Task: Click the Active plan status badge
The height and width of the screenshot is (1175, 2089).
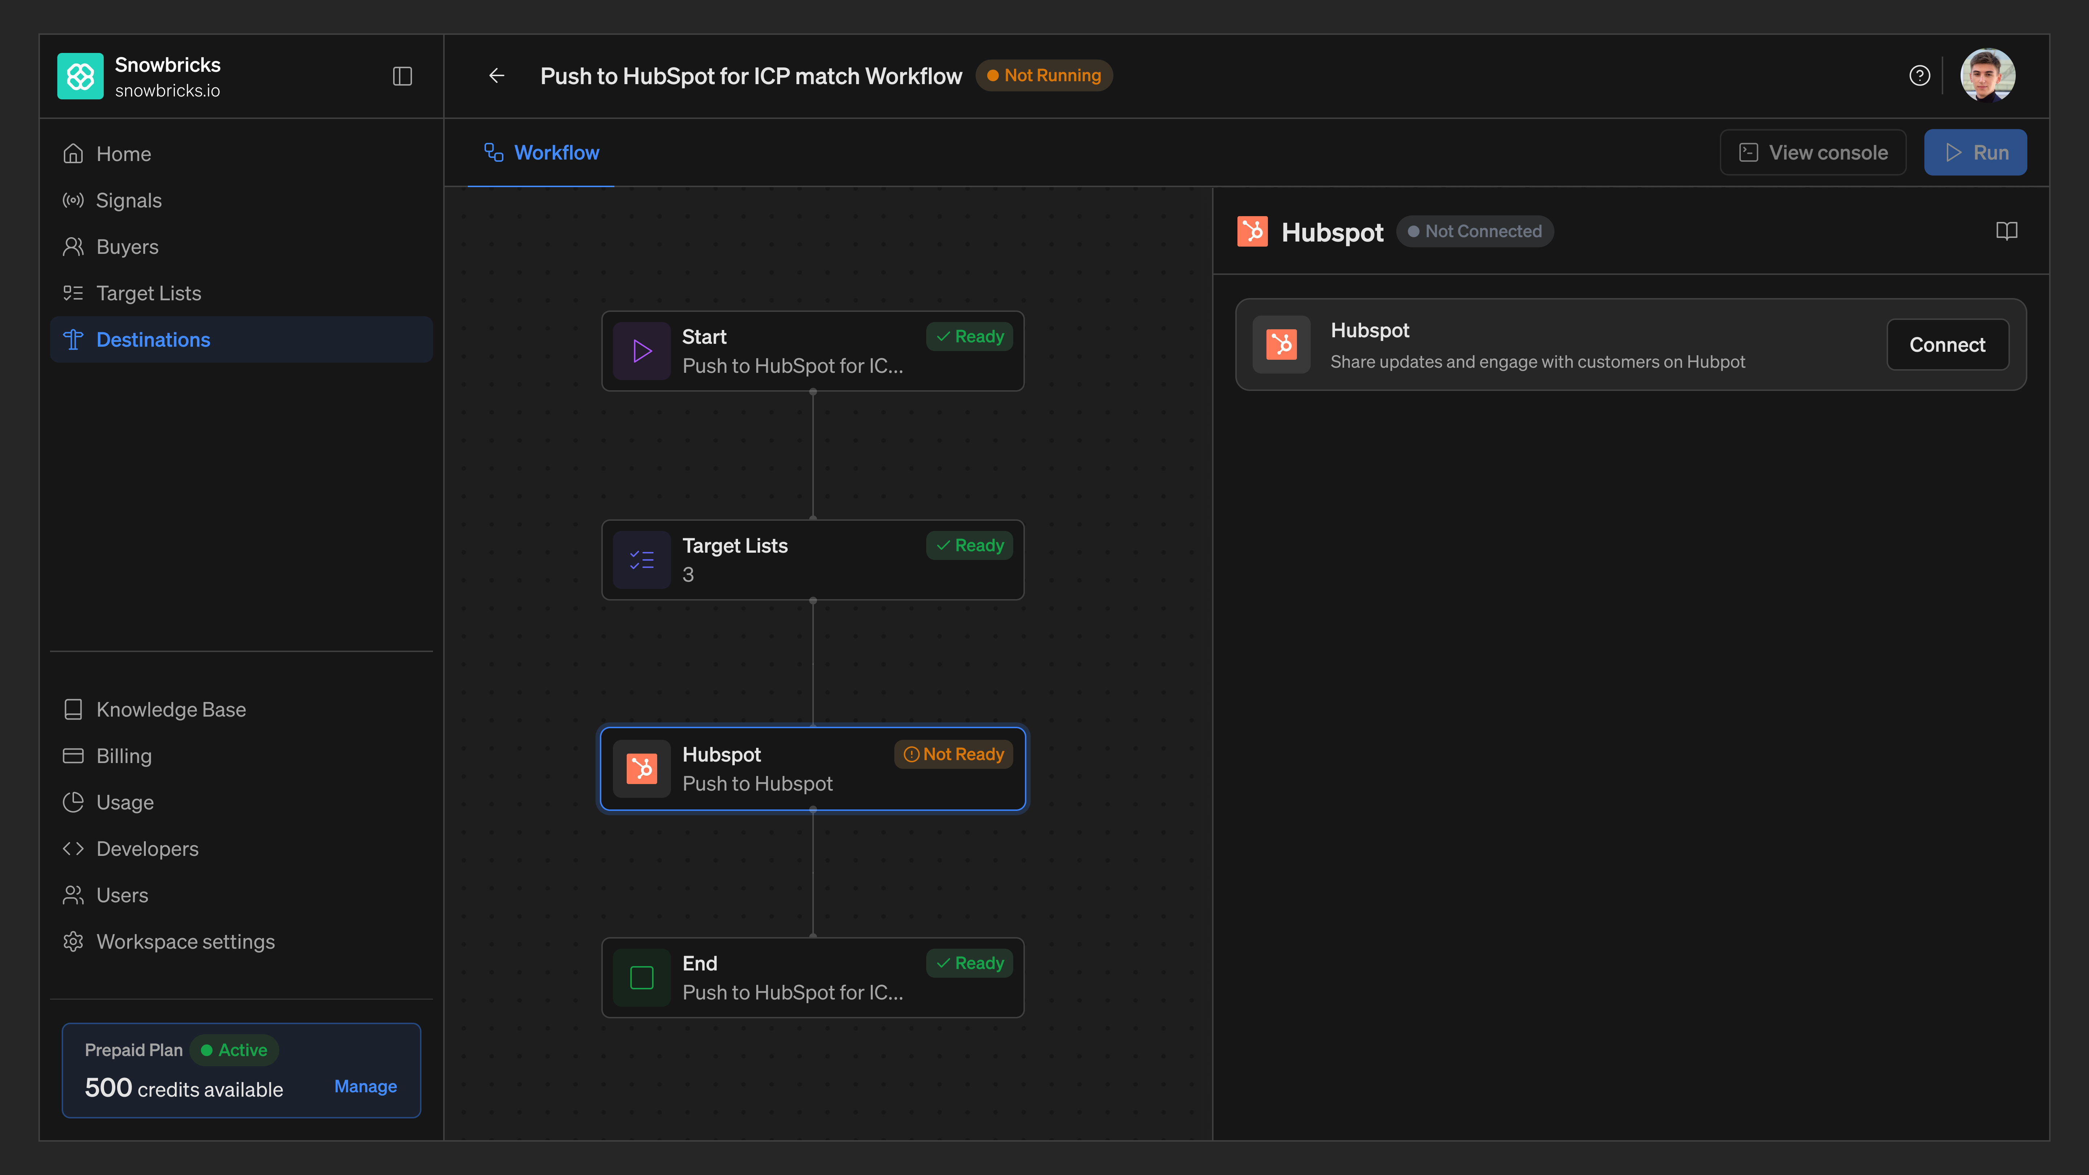Action: tap(234, 1050)
